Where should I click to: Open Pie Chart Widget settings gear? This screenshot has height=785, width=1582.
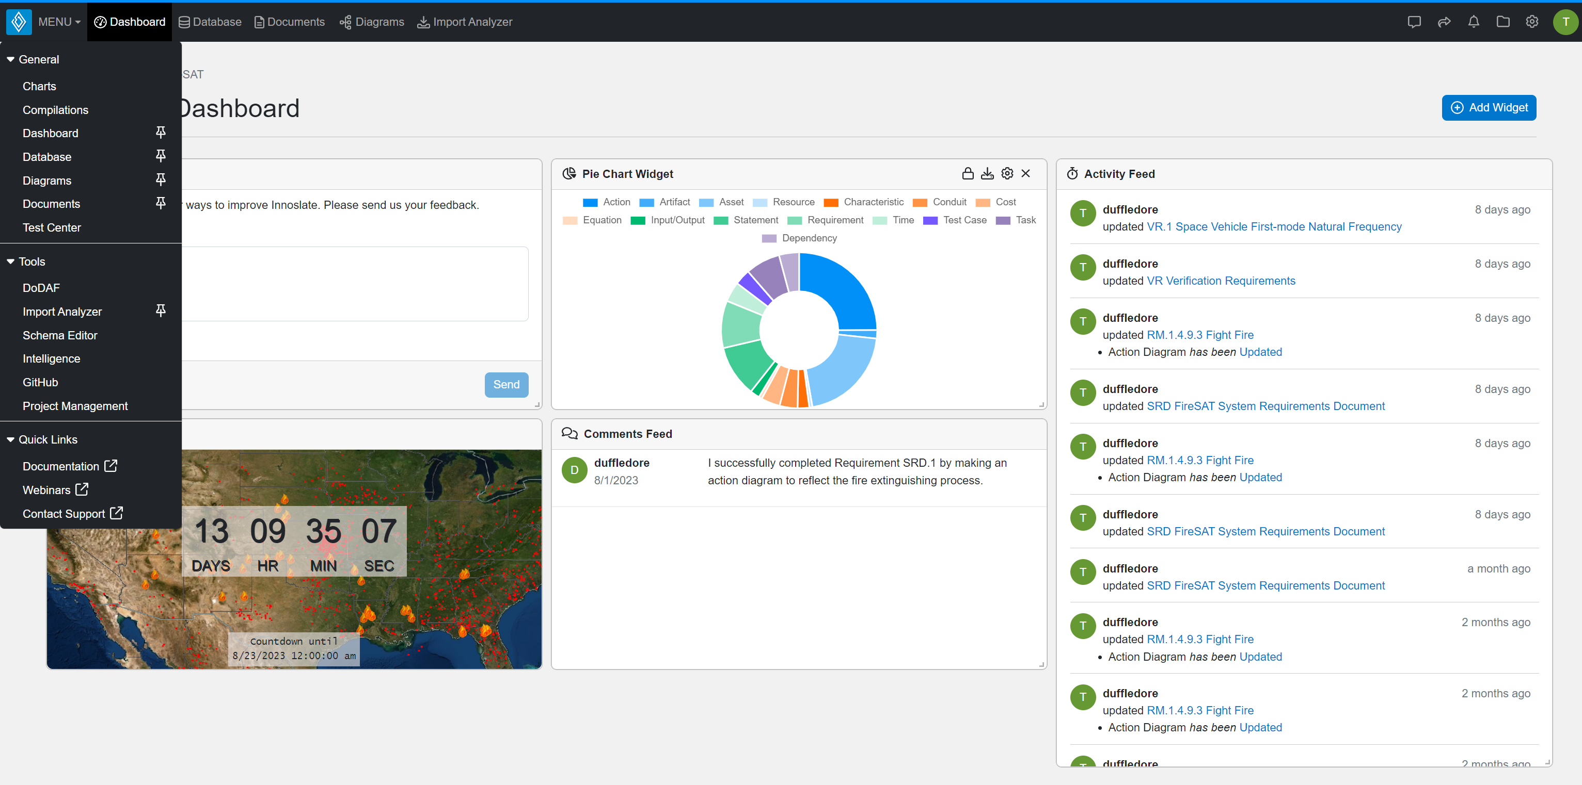pos(1006,174)
